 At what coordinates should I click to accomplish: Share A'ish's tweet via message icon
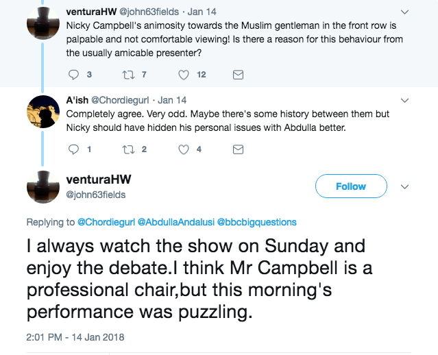coord(239,149)
